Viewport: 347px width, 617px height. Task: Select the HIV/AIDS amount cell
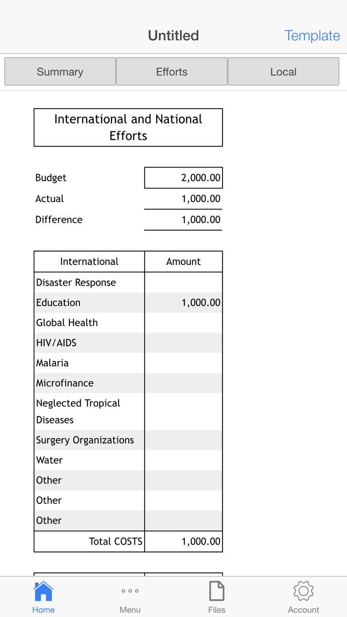point(183,342)
